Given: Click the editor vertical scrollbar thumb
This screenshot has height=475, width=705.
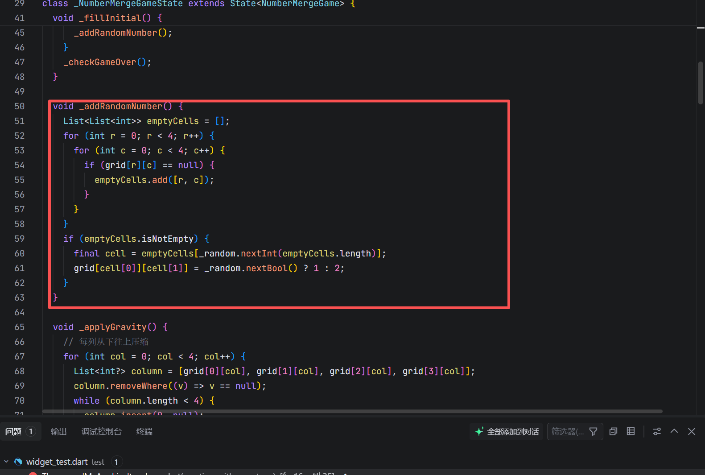Looking at the screenshot, I should (701, 83).
